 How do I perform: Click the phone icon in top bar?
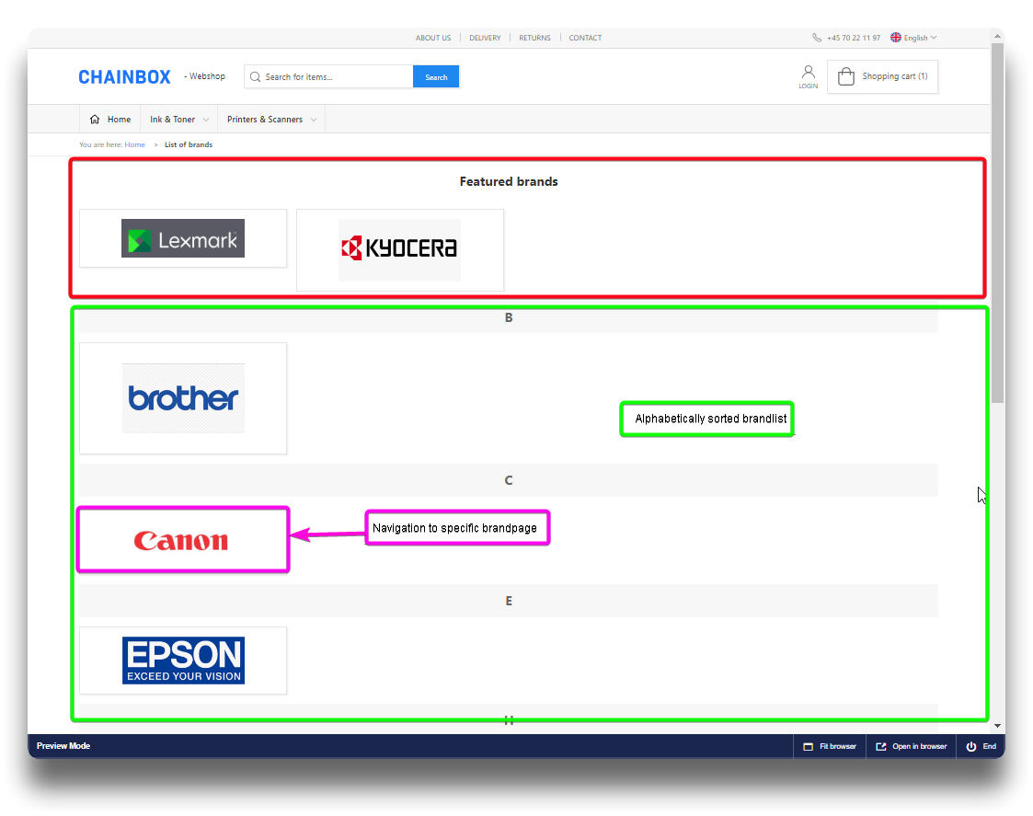pos(817,38)
